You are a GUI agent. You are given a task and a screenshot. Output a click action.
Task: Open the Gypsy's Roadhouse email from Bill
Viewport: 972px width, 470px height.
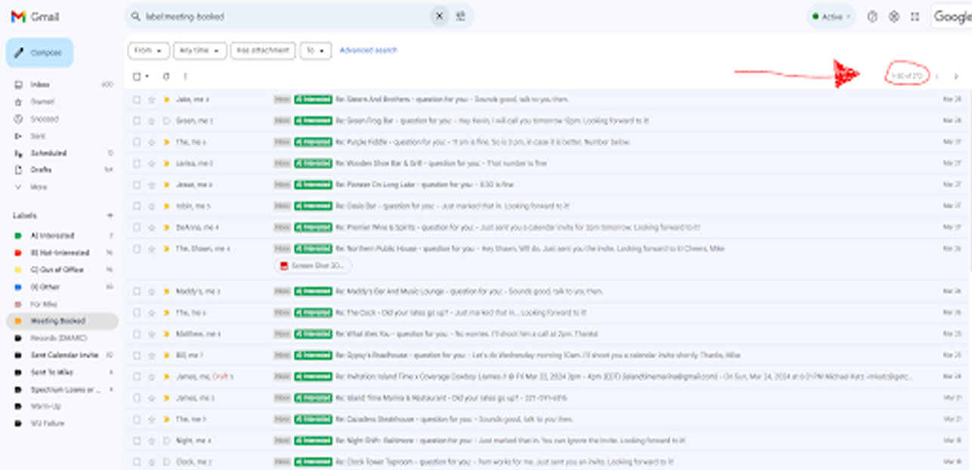click(x=549, y=354)
